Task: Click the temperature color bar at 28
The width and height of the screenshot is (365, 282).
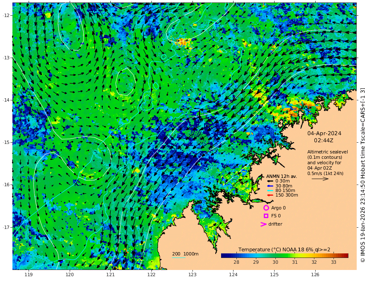Action: point(236,255)
